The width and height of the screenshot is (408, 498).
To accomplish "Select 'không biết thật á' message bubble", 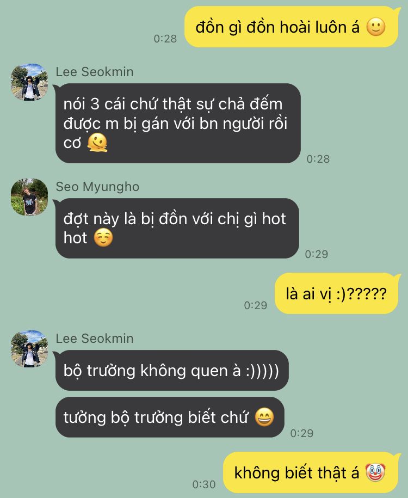I will click(x=311, y=472).
